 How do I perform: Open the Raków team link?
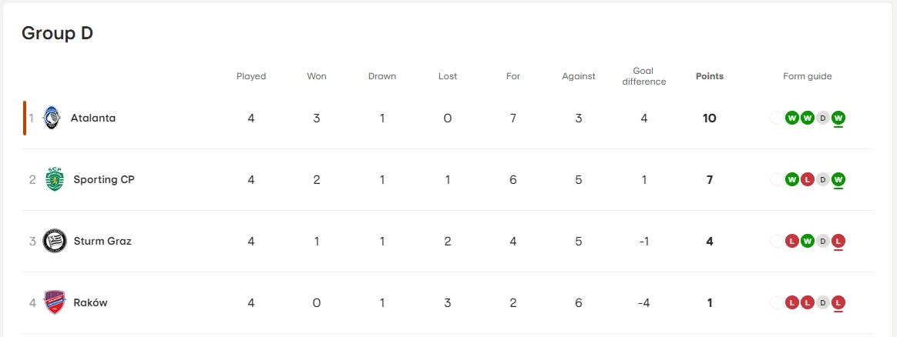coord(90,302)
